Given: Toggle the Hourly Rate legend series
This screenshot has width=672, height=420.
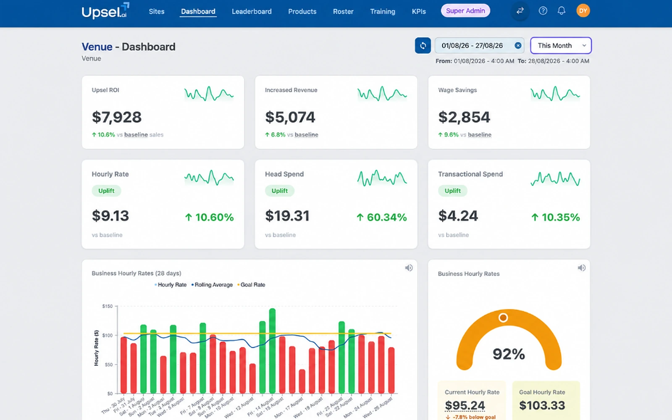Looking at the screenshot, I should 171,285.
